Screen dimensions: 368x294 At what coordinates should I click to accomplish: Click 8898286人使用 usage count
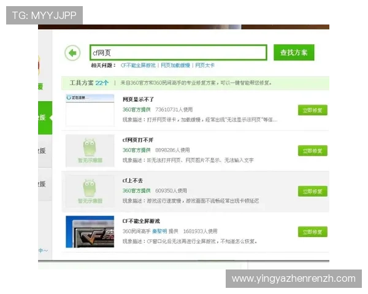pos(172,150)
